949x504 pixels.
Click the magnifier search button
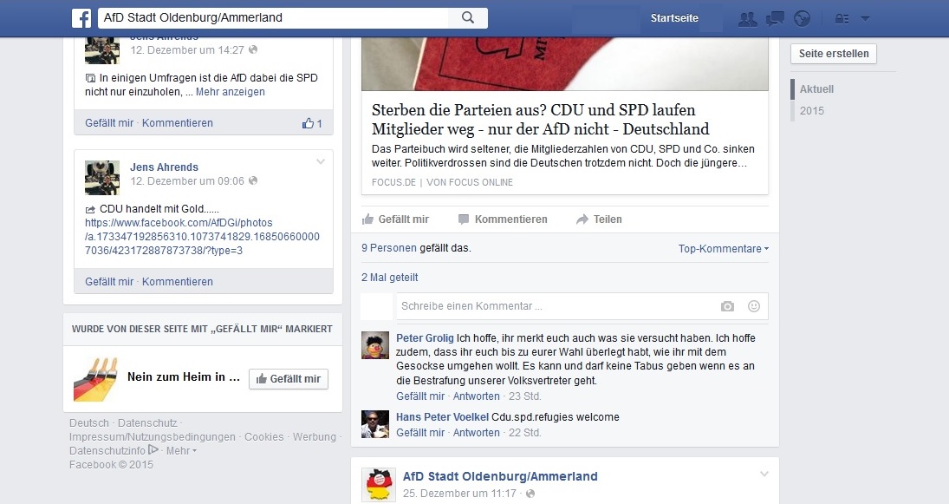468,18
